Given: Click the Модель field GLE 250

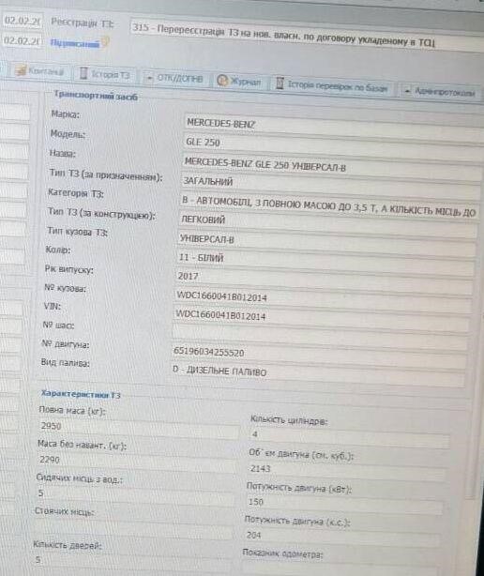Looking at the screenshot, I should point(333,144).
